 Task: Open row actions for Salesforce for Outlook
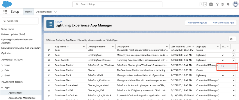[x=234, y=96]
